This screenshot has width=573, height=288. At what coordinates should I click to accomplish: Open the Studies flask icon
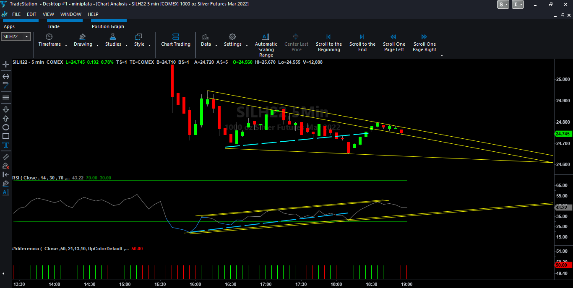pos(113,37)
